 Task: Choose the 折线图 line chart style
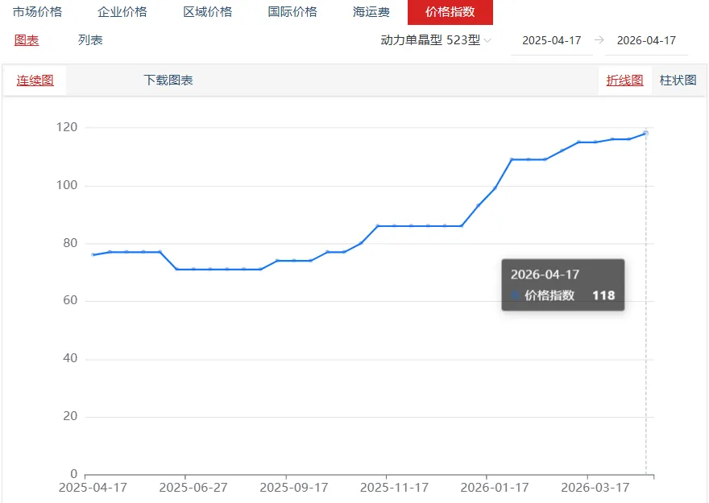pyautogui.click(x=624, y=80)
